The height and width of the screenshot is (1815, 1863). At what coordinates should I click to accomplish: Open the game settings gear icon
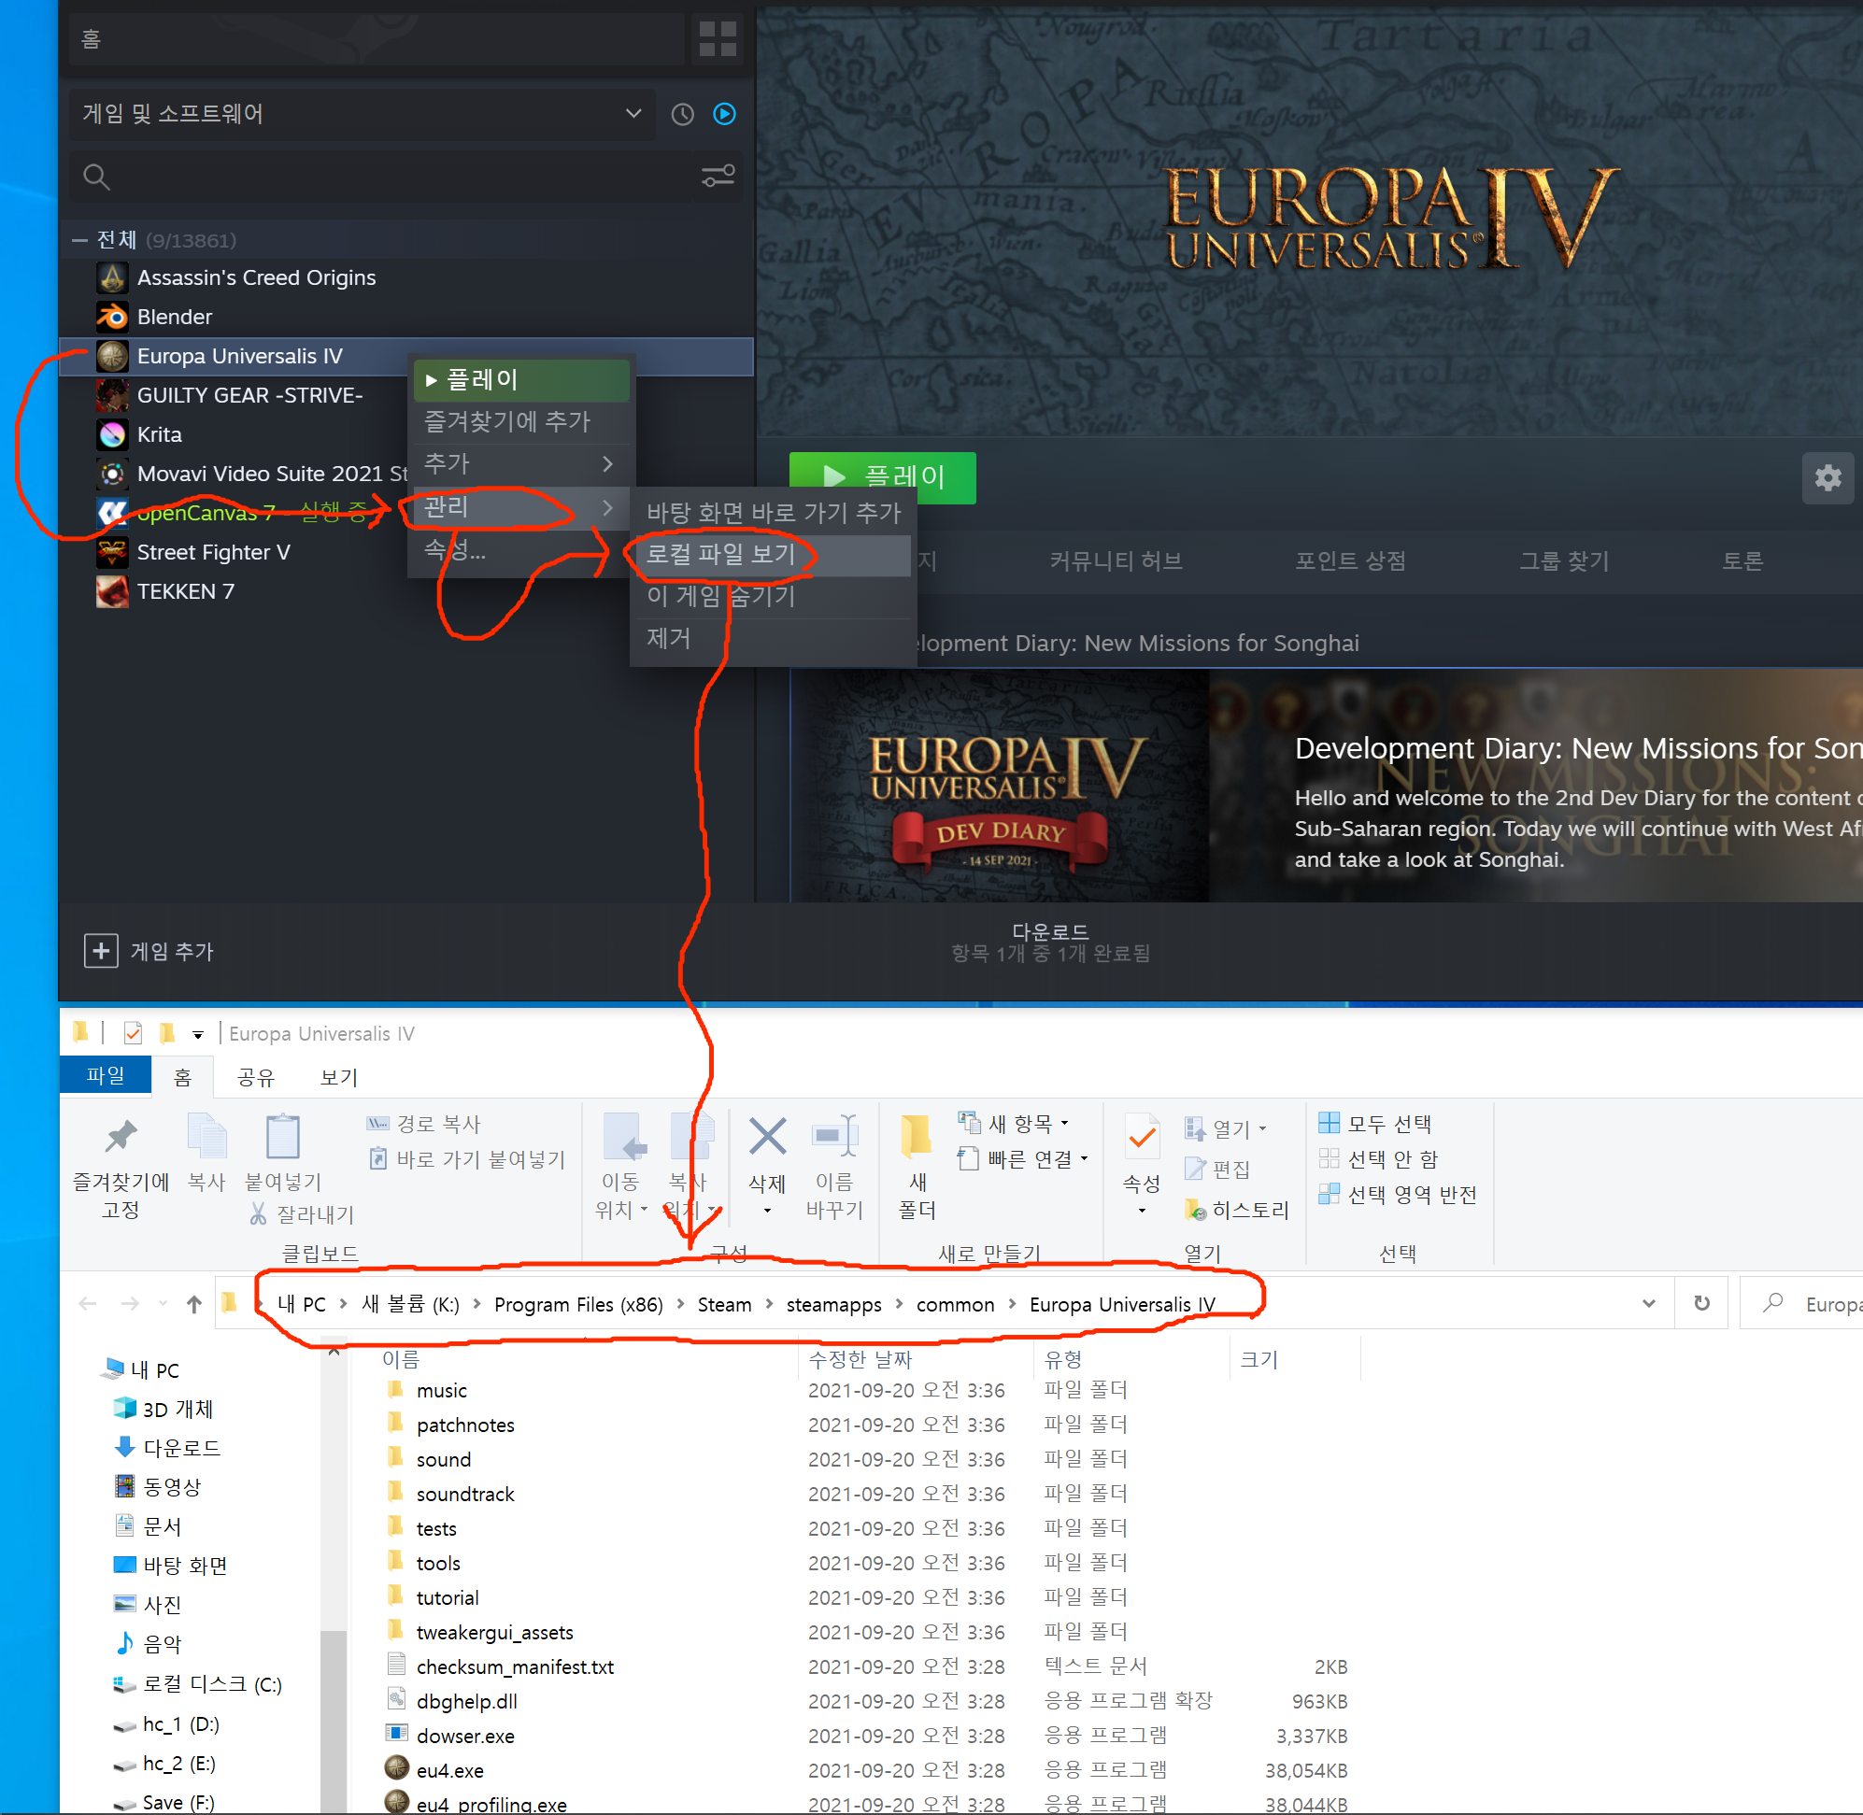click(1827, 476)
